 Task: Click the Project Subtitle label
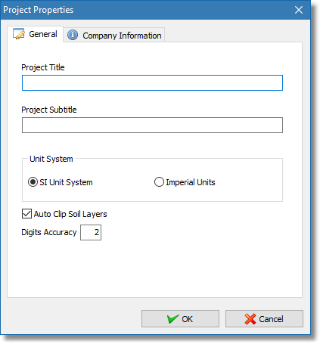tap(49, 110)
